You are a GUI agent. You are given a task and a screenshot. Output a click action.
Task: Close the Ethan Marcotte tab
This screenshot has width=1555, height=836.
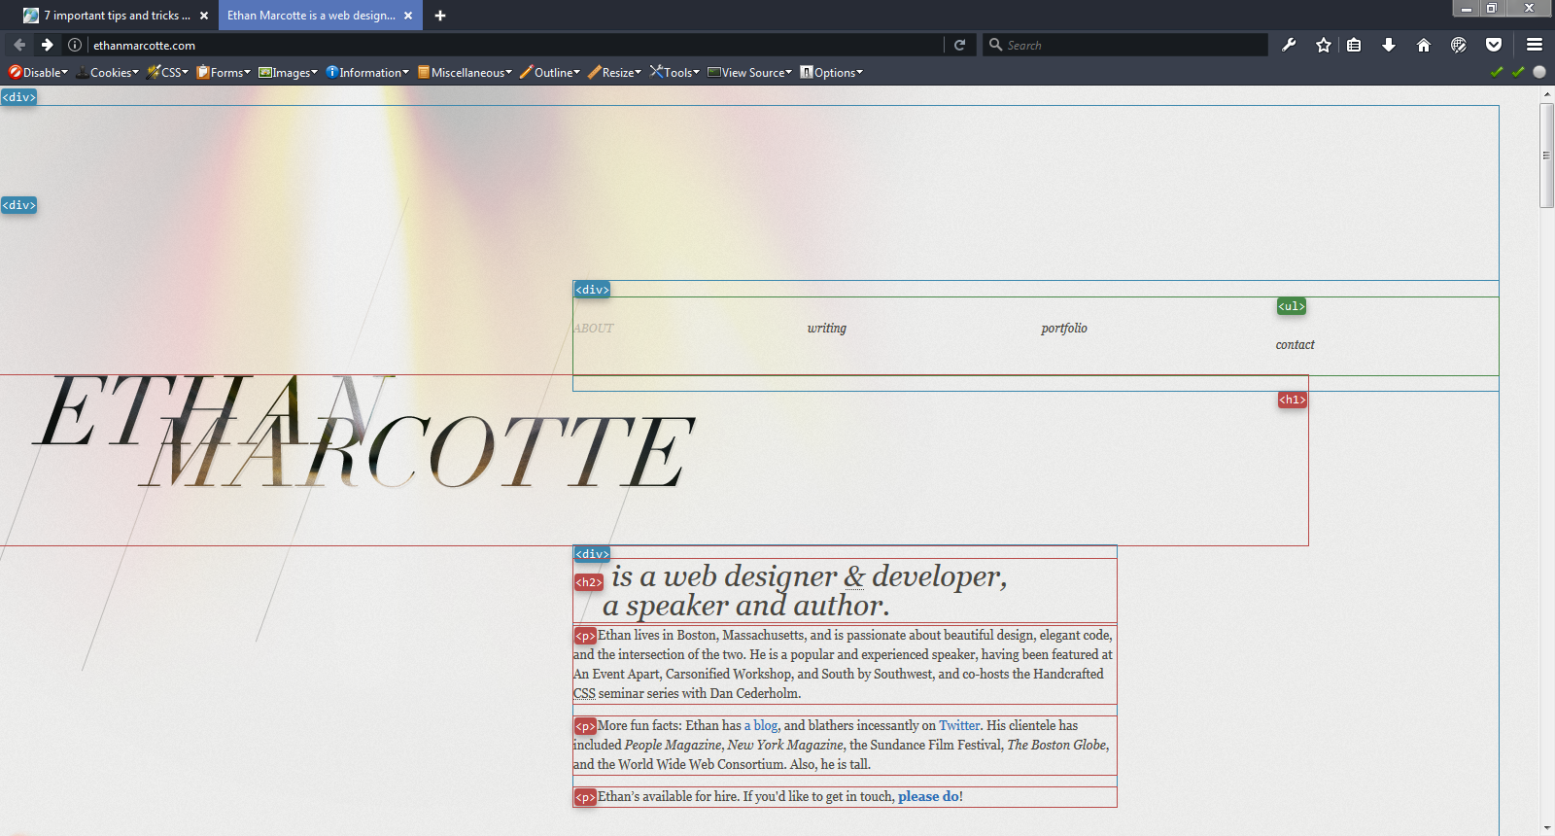pyautogui.click(x=408, y=16)
